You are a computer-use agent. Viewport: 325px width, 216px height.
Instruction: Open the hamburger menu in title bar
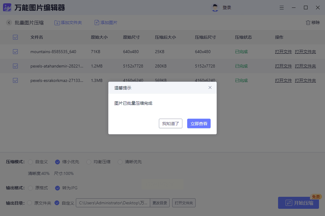(282, 8)
